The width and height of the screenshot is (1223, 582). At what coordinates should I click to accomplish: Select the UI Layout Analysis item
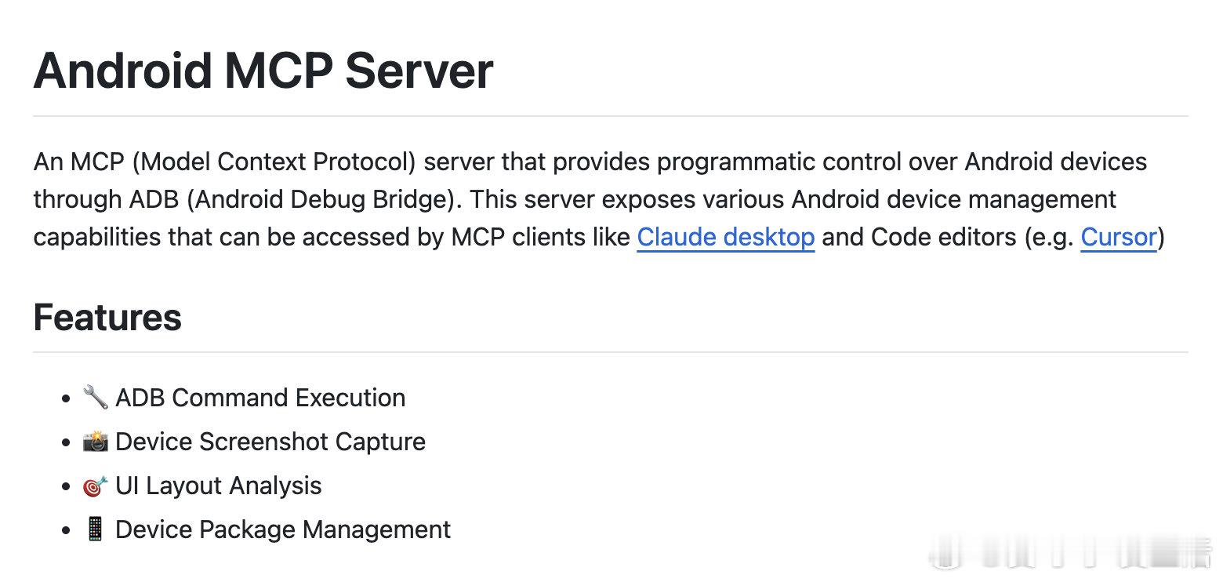(x=219, y=486)
